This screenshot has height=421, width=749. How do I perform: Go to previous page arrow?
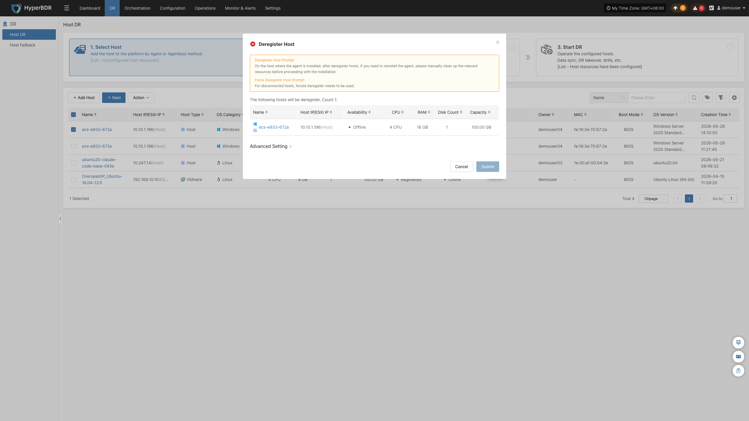(678, 199)
